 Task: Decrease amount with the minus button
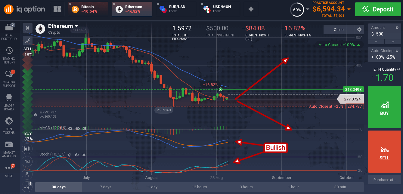pos(376,42)
